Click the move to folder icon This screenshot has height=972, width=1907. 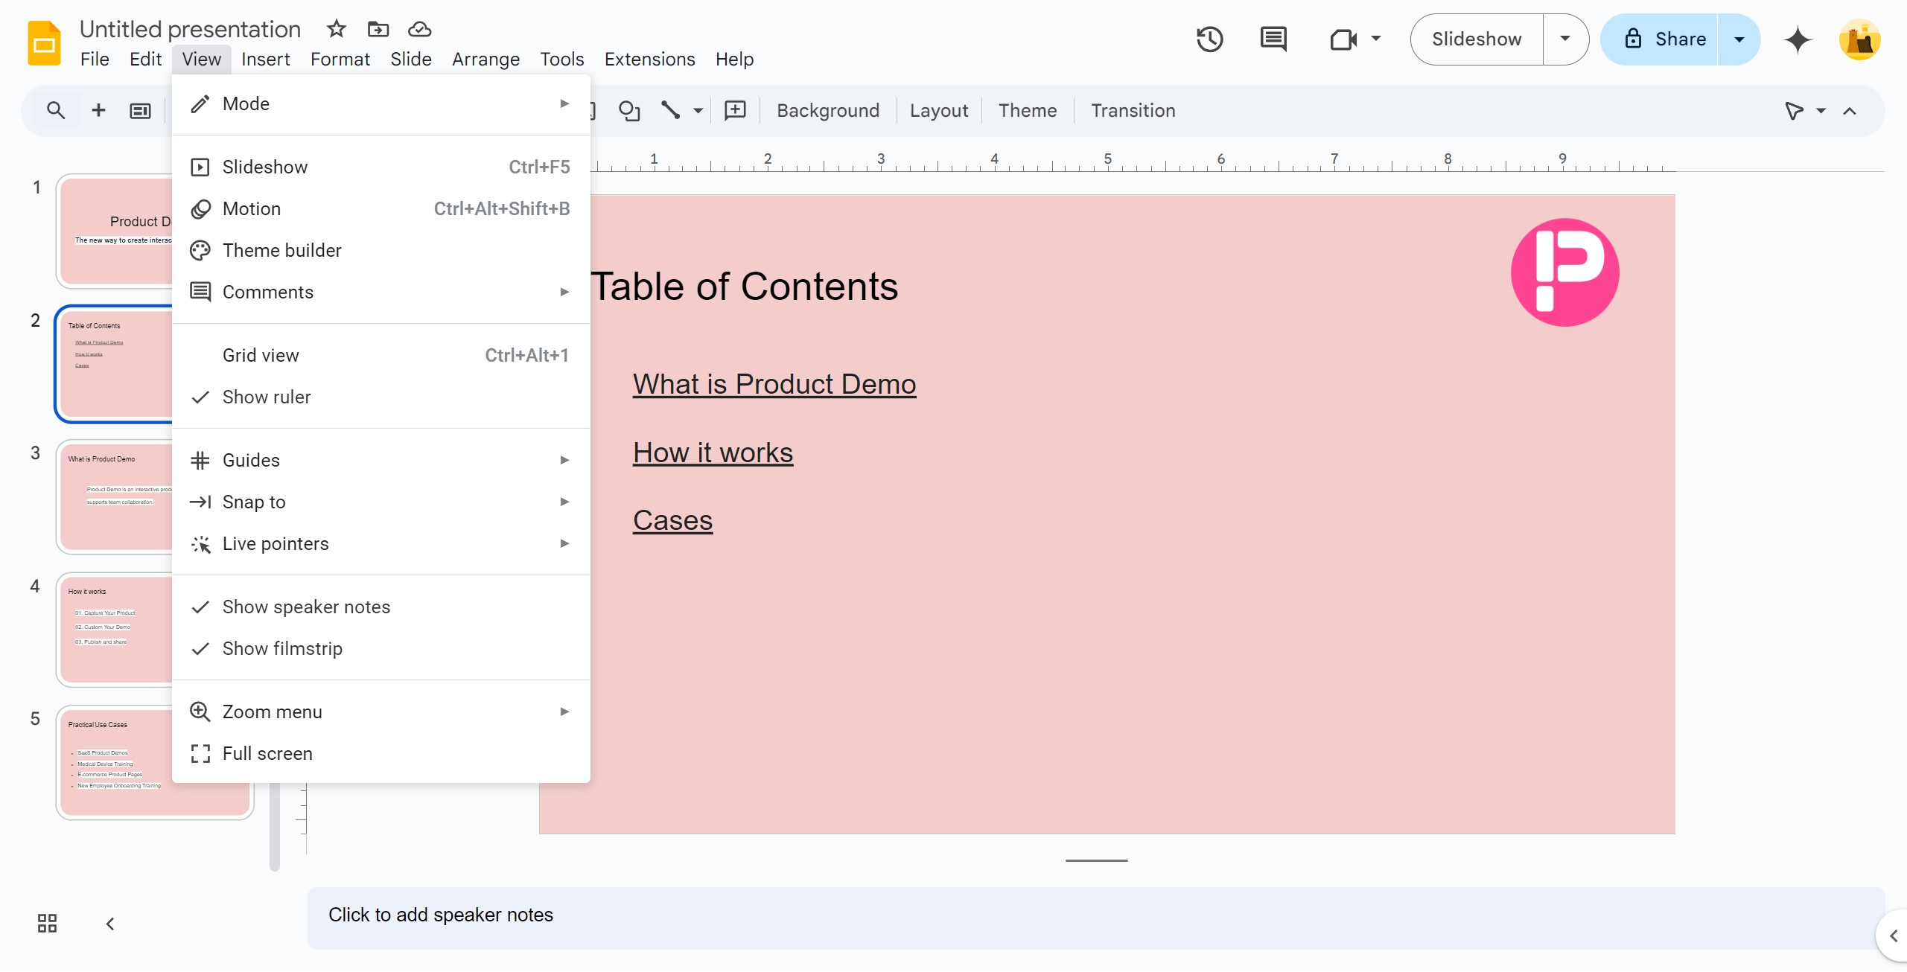point(378,29)
